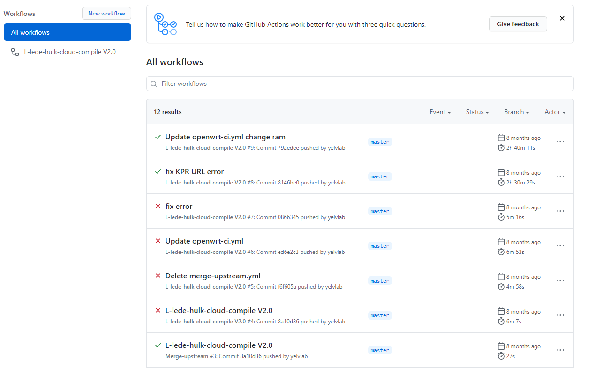
Task: Click the bold workflow name on the run #7 subtitle
Action: [205, 217]
